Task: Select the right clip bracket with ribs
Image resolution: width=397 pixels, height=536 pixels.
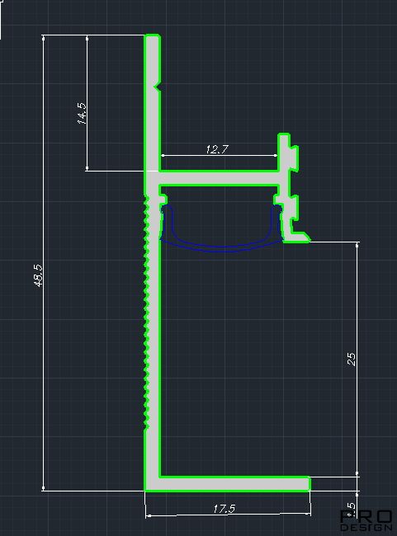Action: pos(289,187)
